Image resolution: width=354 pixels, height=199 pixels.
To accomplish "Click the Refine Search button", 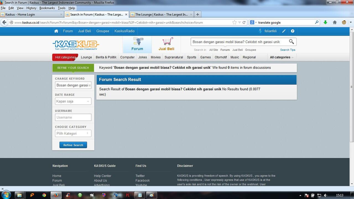I will click(73, 145).
